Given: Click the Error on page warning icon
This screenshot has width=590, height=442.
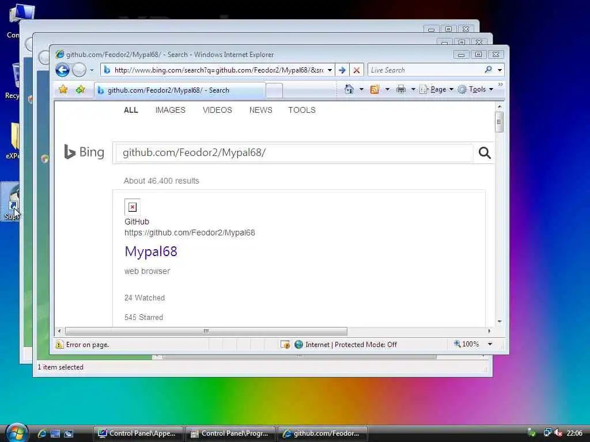Looking at the screenshot, I should (59, 345).
